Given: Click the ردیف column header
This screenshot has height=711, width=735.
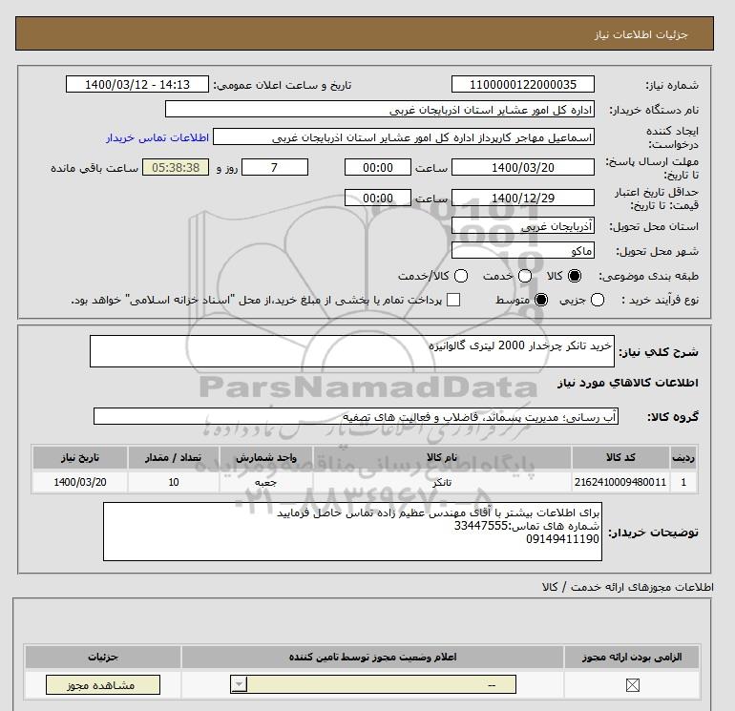Looking at the screenshot, I should 683,457.
